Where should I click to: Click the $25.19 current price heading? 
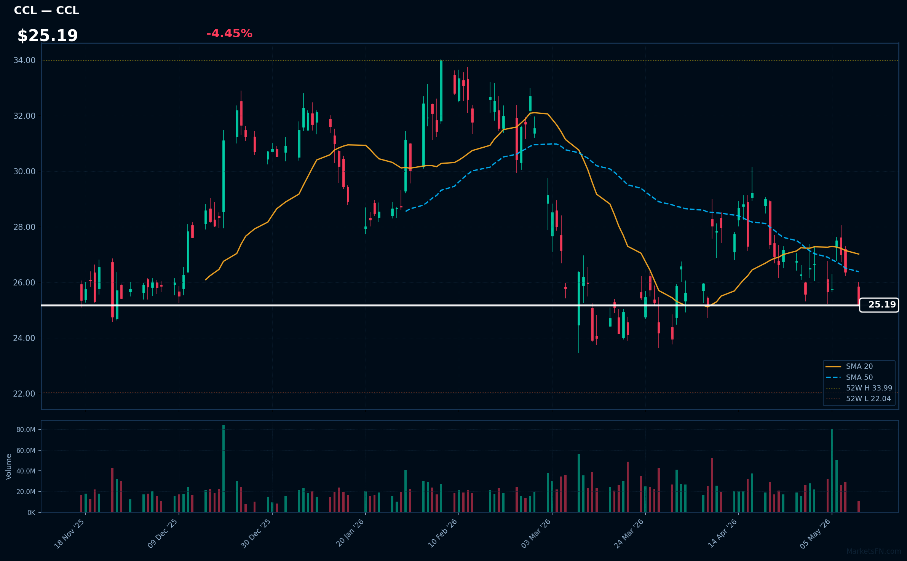coord(48,36)
